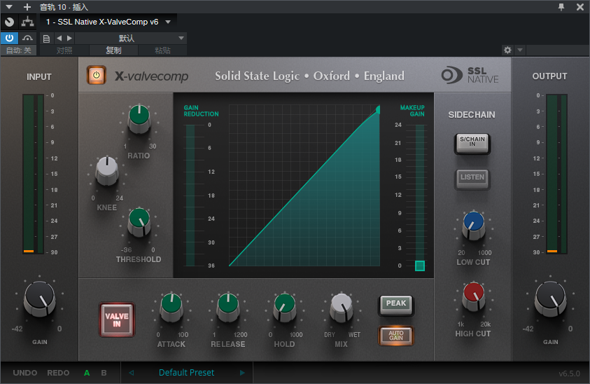Click the INPUT GAIN knob
590x384 pixels.
(x=39, y=299)
